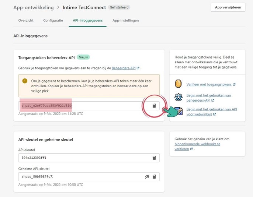Toggle visibility of Geheime API-sleutel
The image size is (253, 197).
point(147,177)
